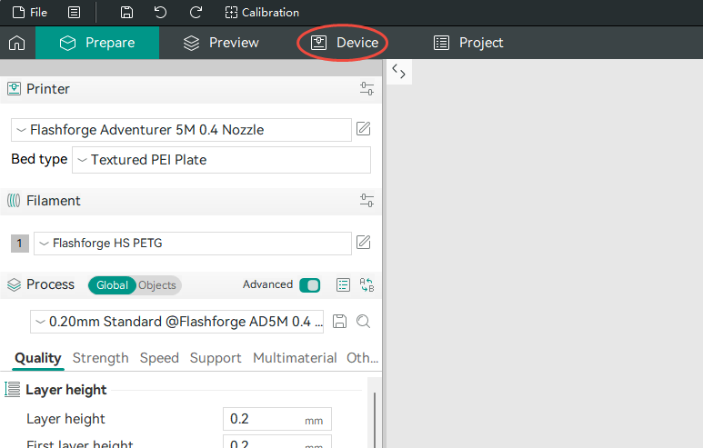Switch to the Prepare tab
The width and height of the screenshot is (703, 448).
tap(97, 43)
